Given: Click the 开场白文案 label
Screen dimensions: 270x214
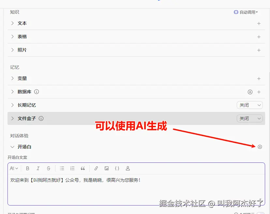Looking at the screenshot, I should pos(17,157).
